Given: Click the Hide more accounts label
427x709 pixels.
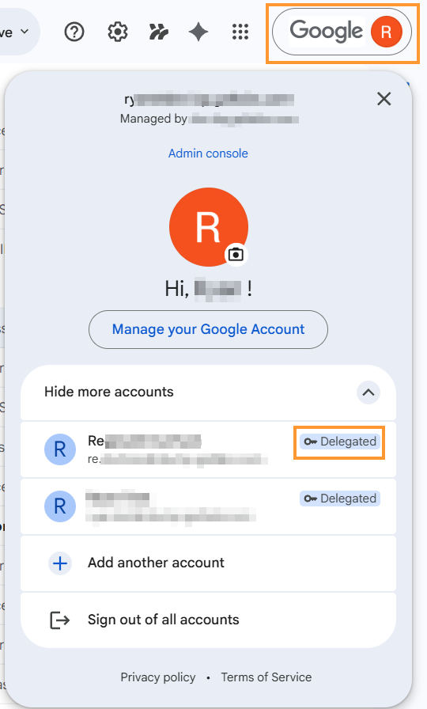Looking at the screenshot, I should click(109, 392).
